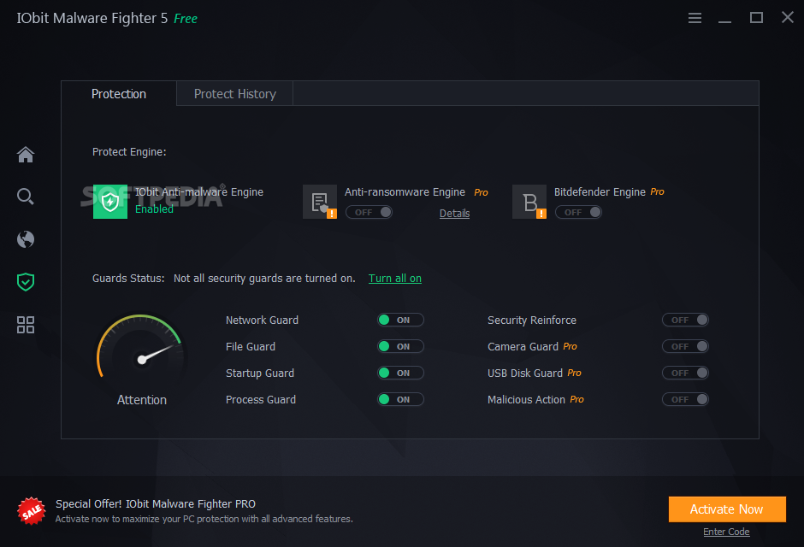804x547 pixels.
Task: Switch to the Protection tab
Action: [118, 94]
